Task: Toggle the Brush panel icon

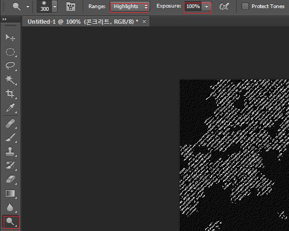Action: pyautogui.click(x=71, y=6)
